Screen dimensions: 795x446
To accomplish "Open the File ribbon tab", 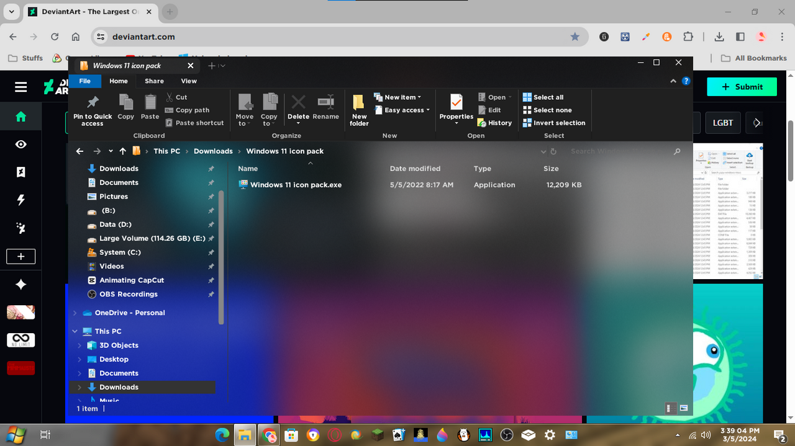I will tap(85, 81).
